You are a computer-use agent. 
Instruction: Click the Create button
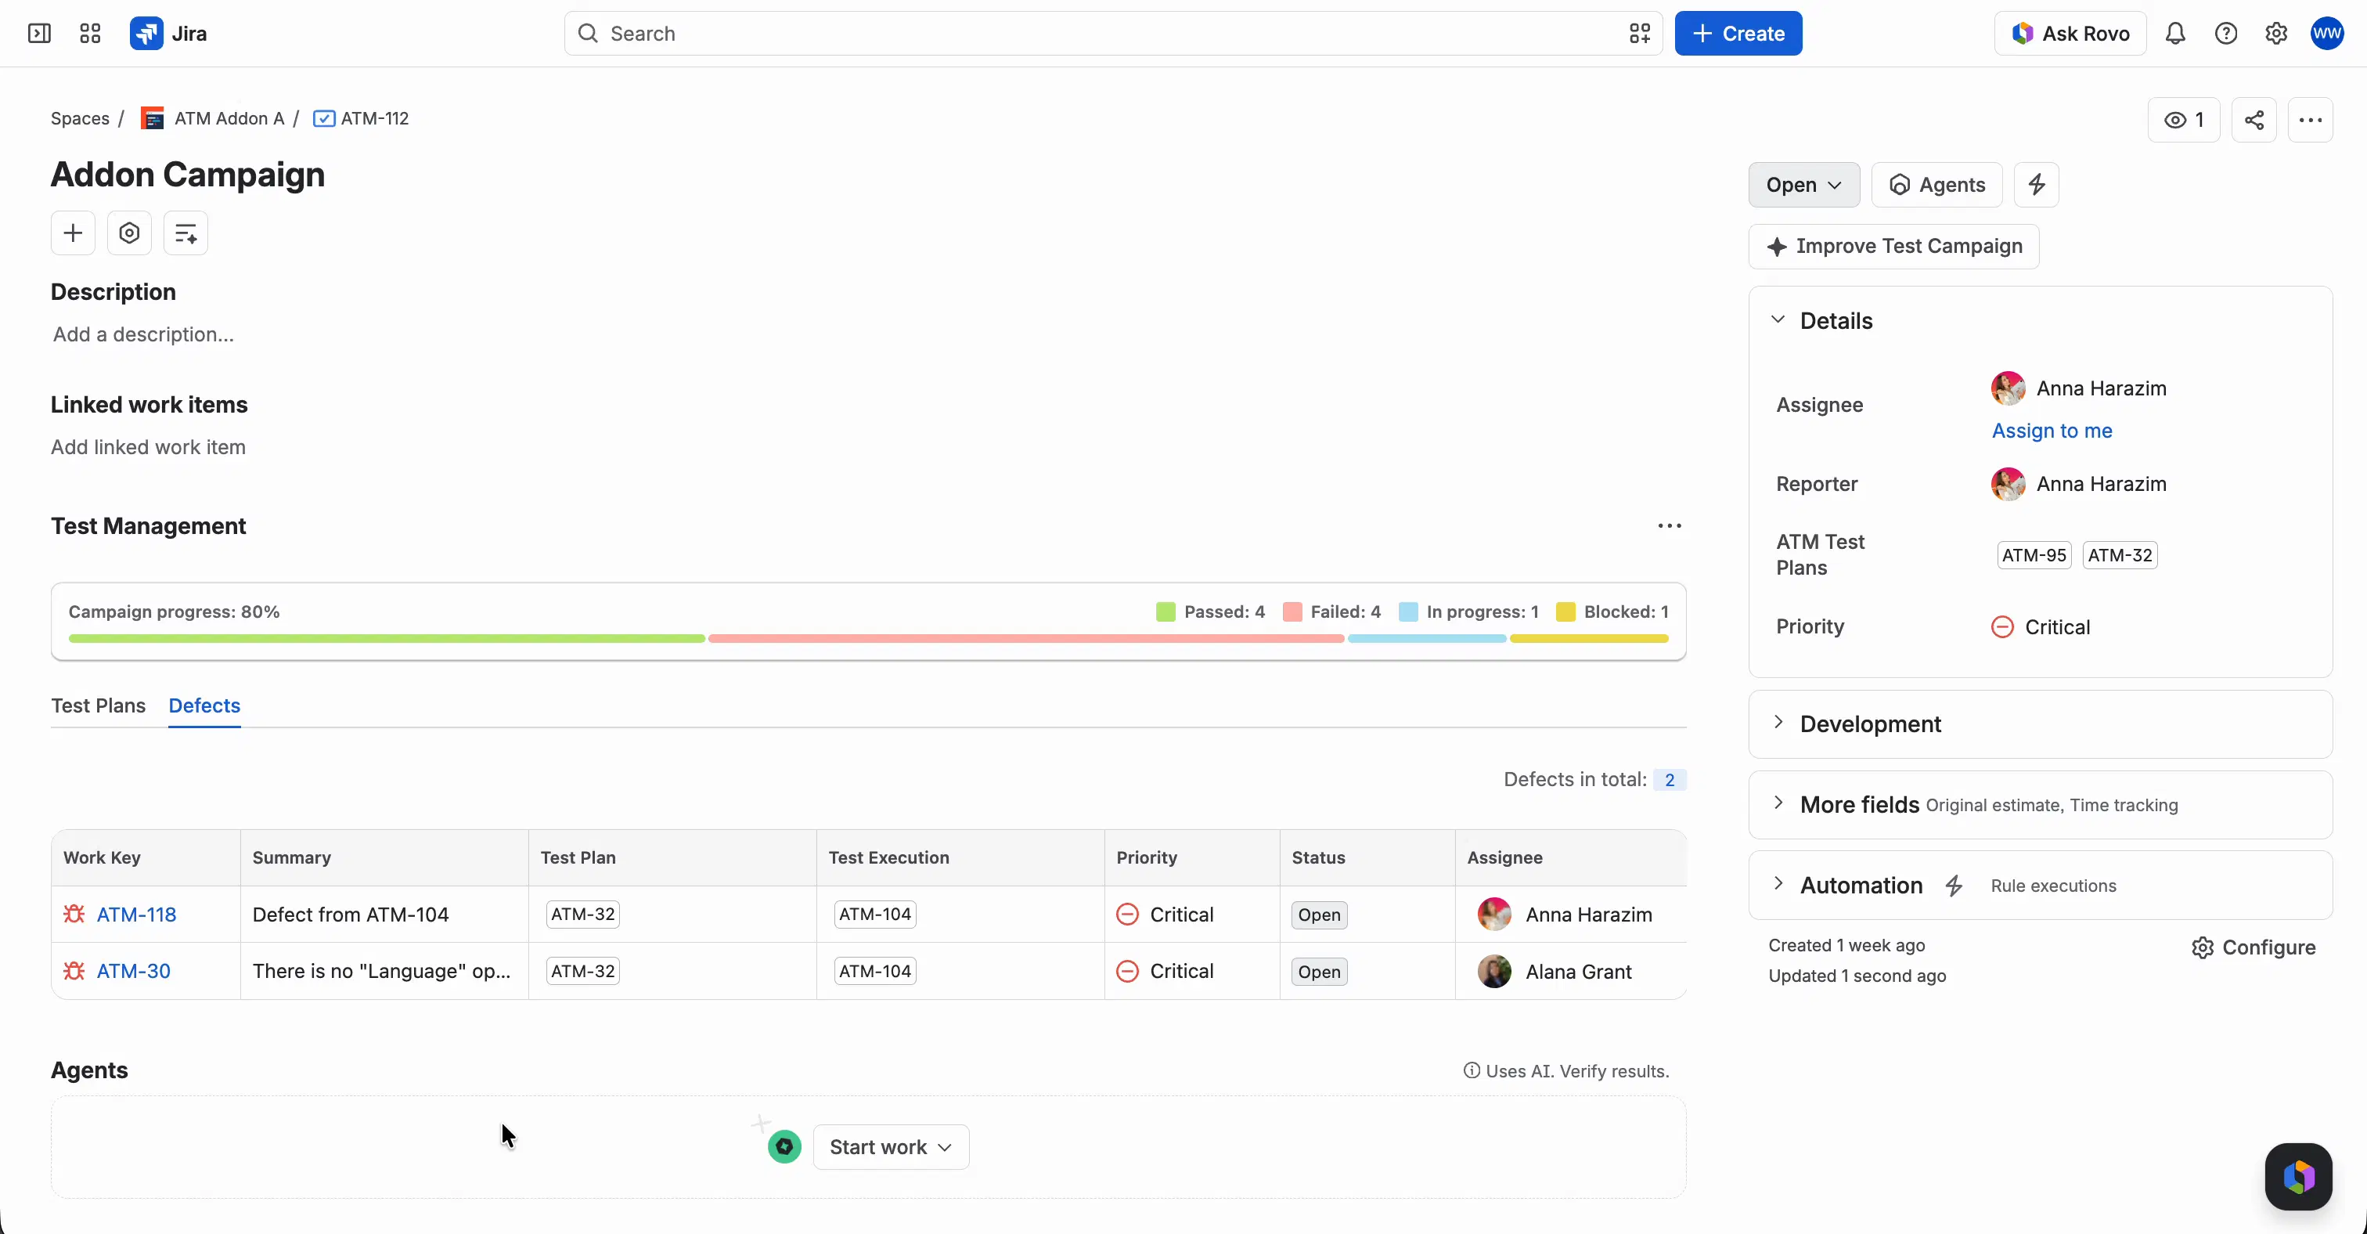[1738, 34]
